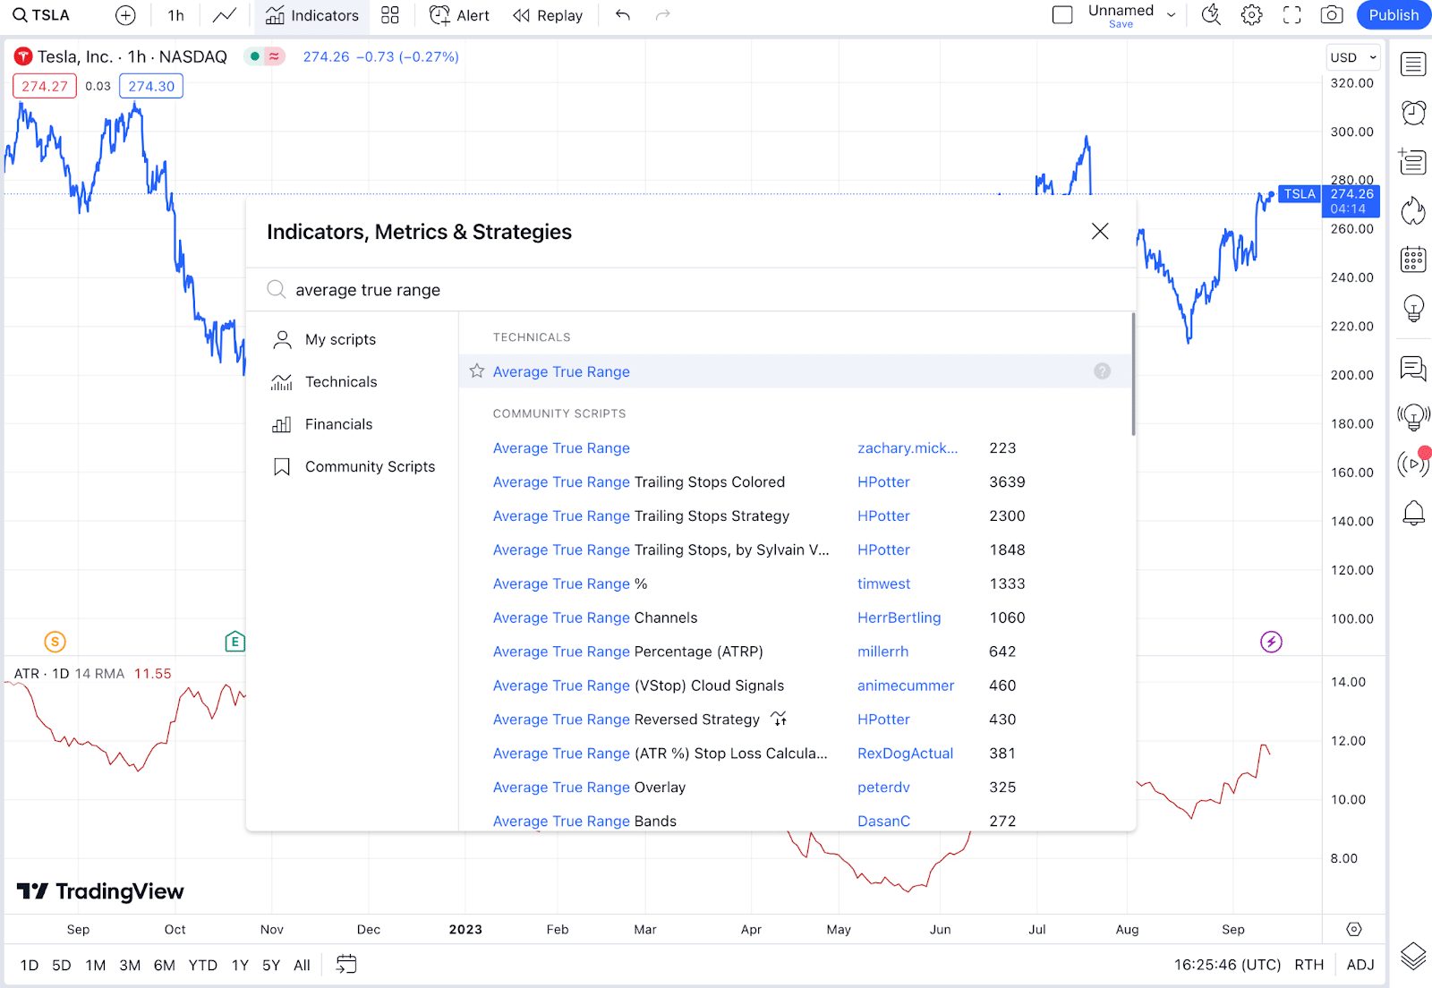The image size is (1432, 988).
Task: Open calendar panel icon
Action: (1413, 260)
